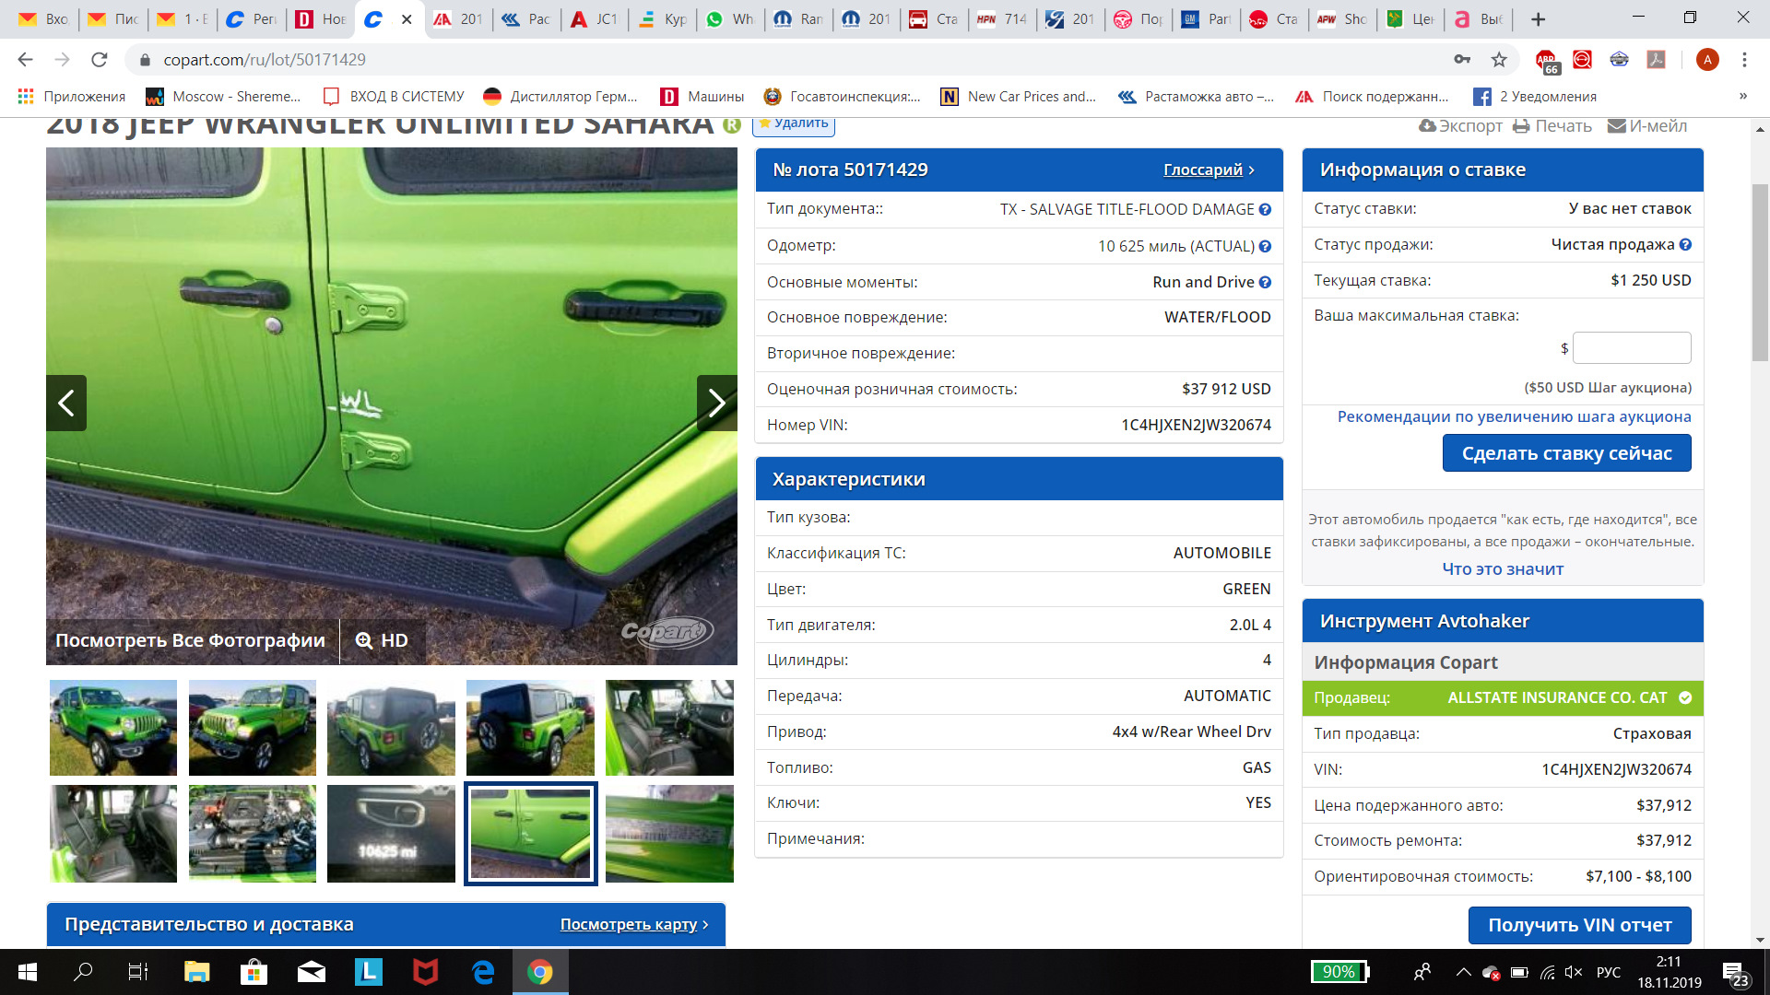1770x995 pixels.
Task: Go back to previous page
Action: [25, 60]
